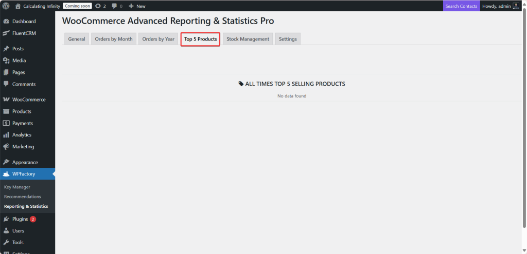Viewport: 527px width, 254px height.
Task: Open the Marketing menu label
Action: (23, 146)
